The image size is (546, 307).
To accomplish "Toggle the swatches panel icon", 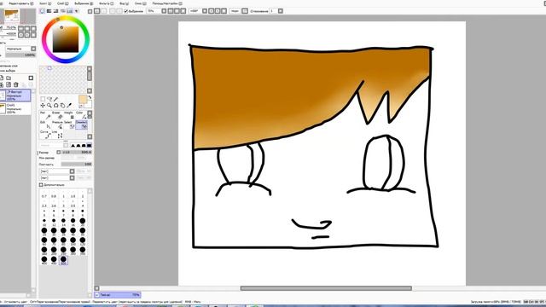I will click(x=70, y=11).
